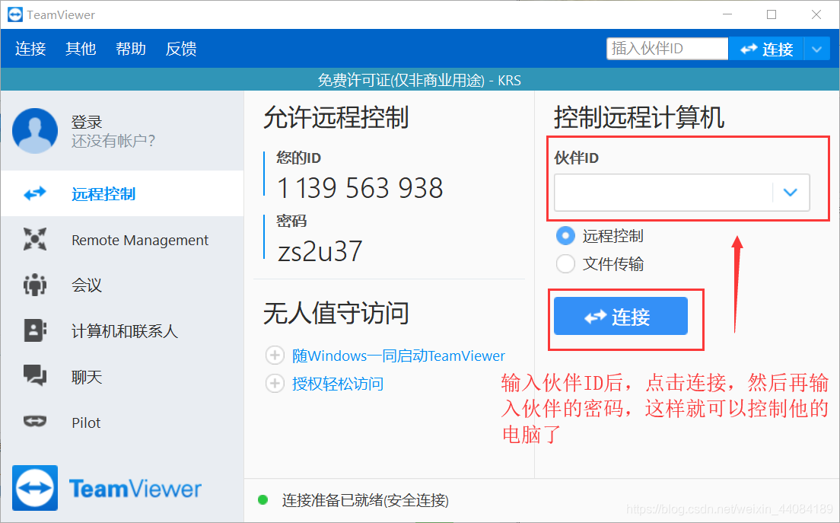Click the remote control arrows icon in sidebar

point(35,193)
